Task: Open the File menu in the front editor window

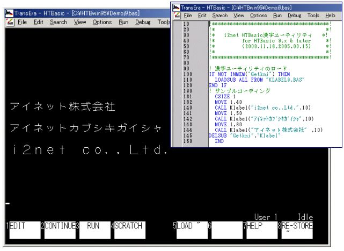Action: 188,16
